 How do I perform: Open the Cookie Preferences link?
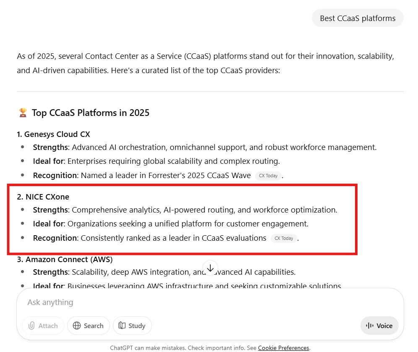pos(284,348)
